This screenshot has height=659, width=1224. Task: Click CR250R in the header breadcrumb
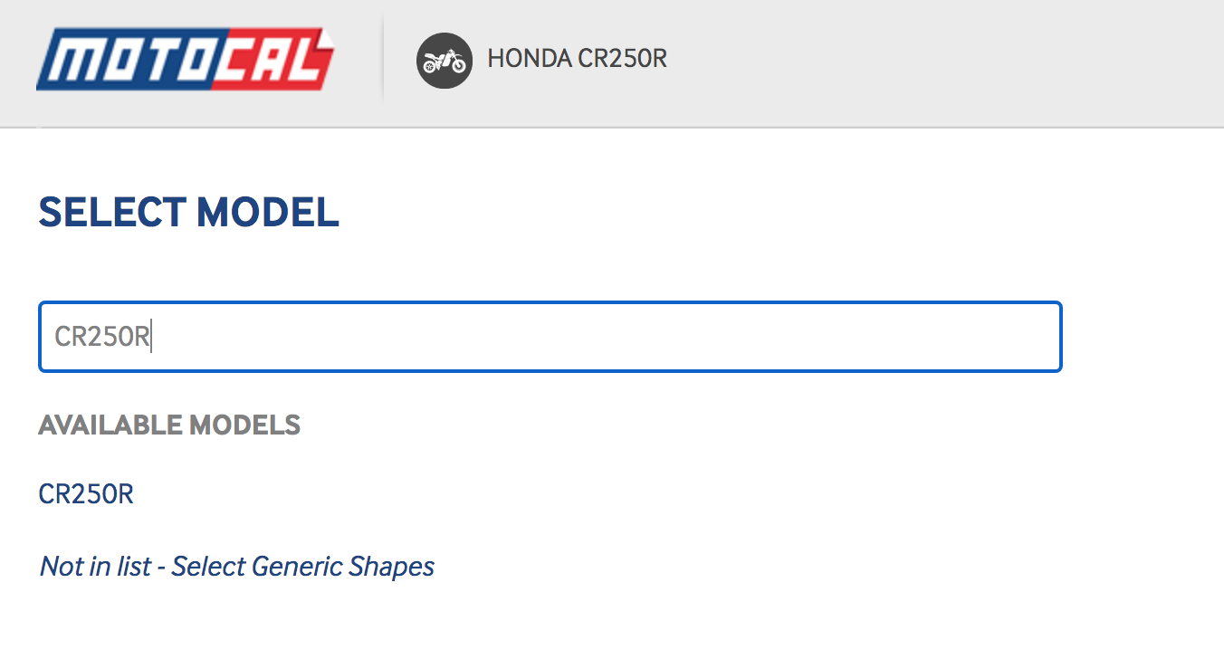pyautogui.click(x=622, y=59)
